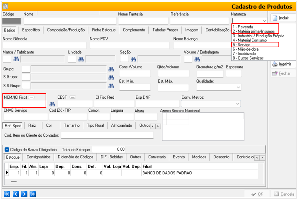Go to first record navigation arrow

point(7,194)
